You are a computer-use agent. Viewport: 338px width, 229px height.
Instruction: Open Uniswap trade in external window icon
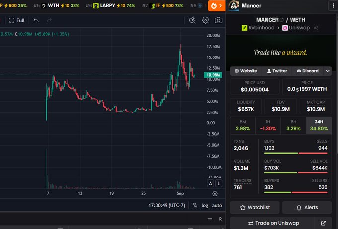tap(323, 223)
